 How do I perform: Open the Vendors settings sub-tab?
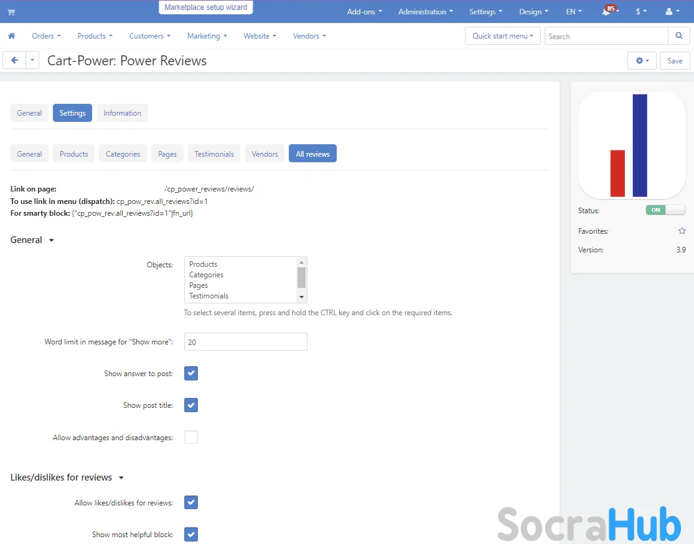265,154
